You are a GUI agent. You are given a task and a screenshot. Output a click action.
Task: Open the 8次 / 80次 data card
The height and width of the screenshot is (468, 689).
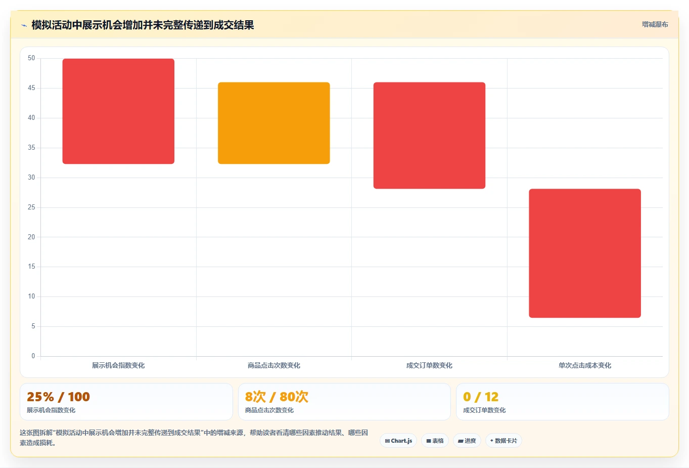point(344,402)
